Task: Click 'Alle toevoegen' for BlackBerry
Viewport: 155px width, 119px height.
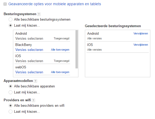Action: (60, 50)
